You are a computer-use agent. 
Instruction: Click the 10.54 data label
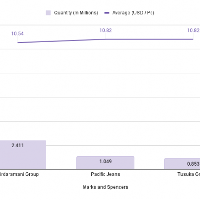[x=17, y=34]
